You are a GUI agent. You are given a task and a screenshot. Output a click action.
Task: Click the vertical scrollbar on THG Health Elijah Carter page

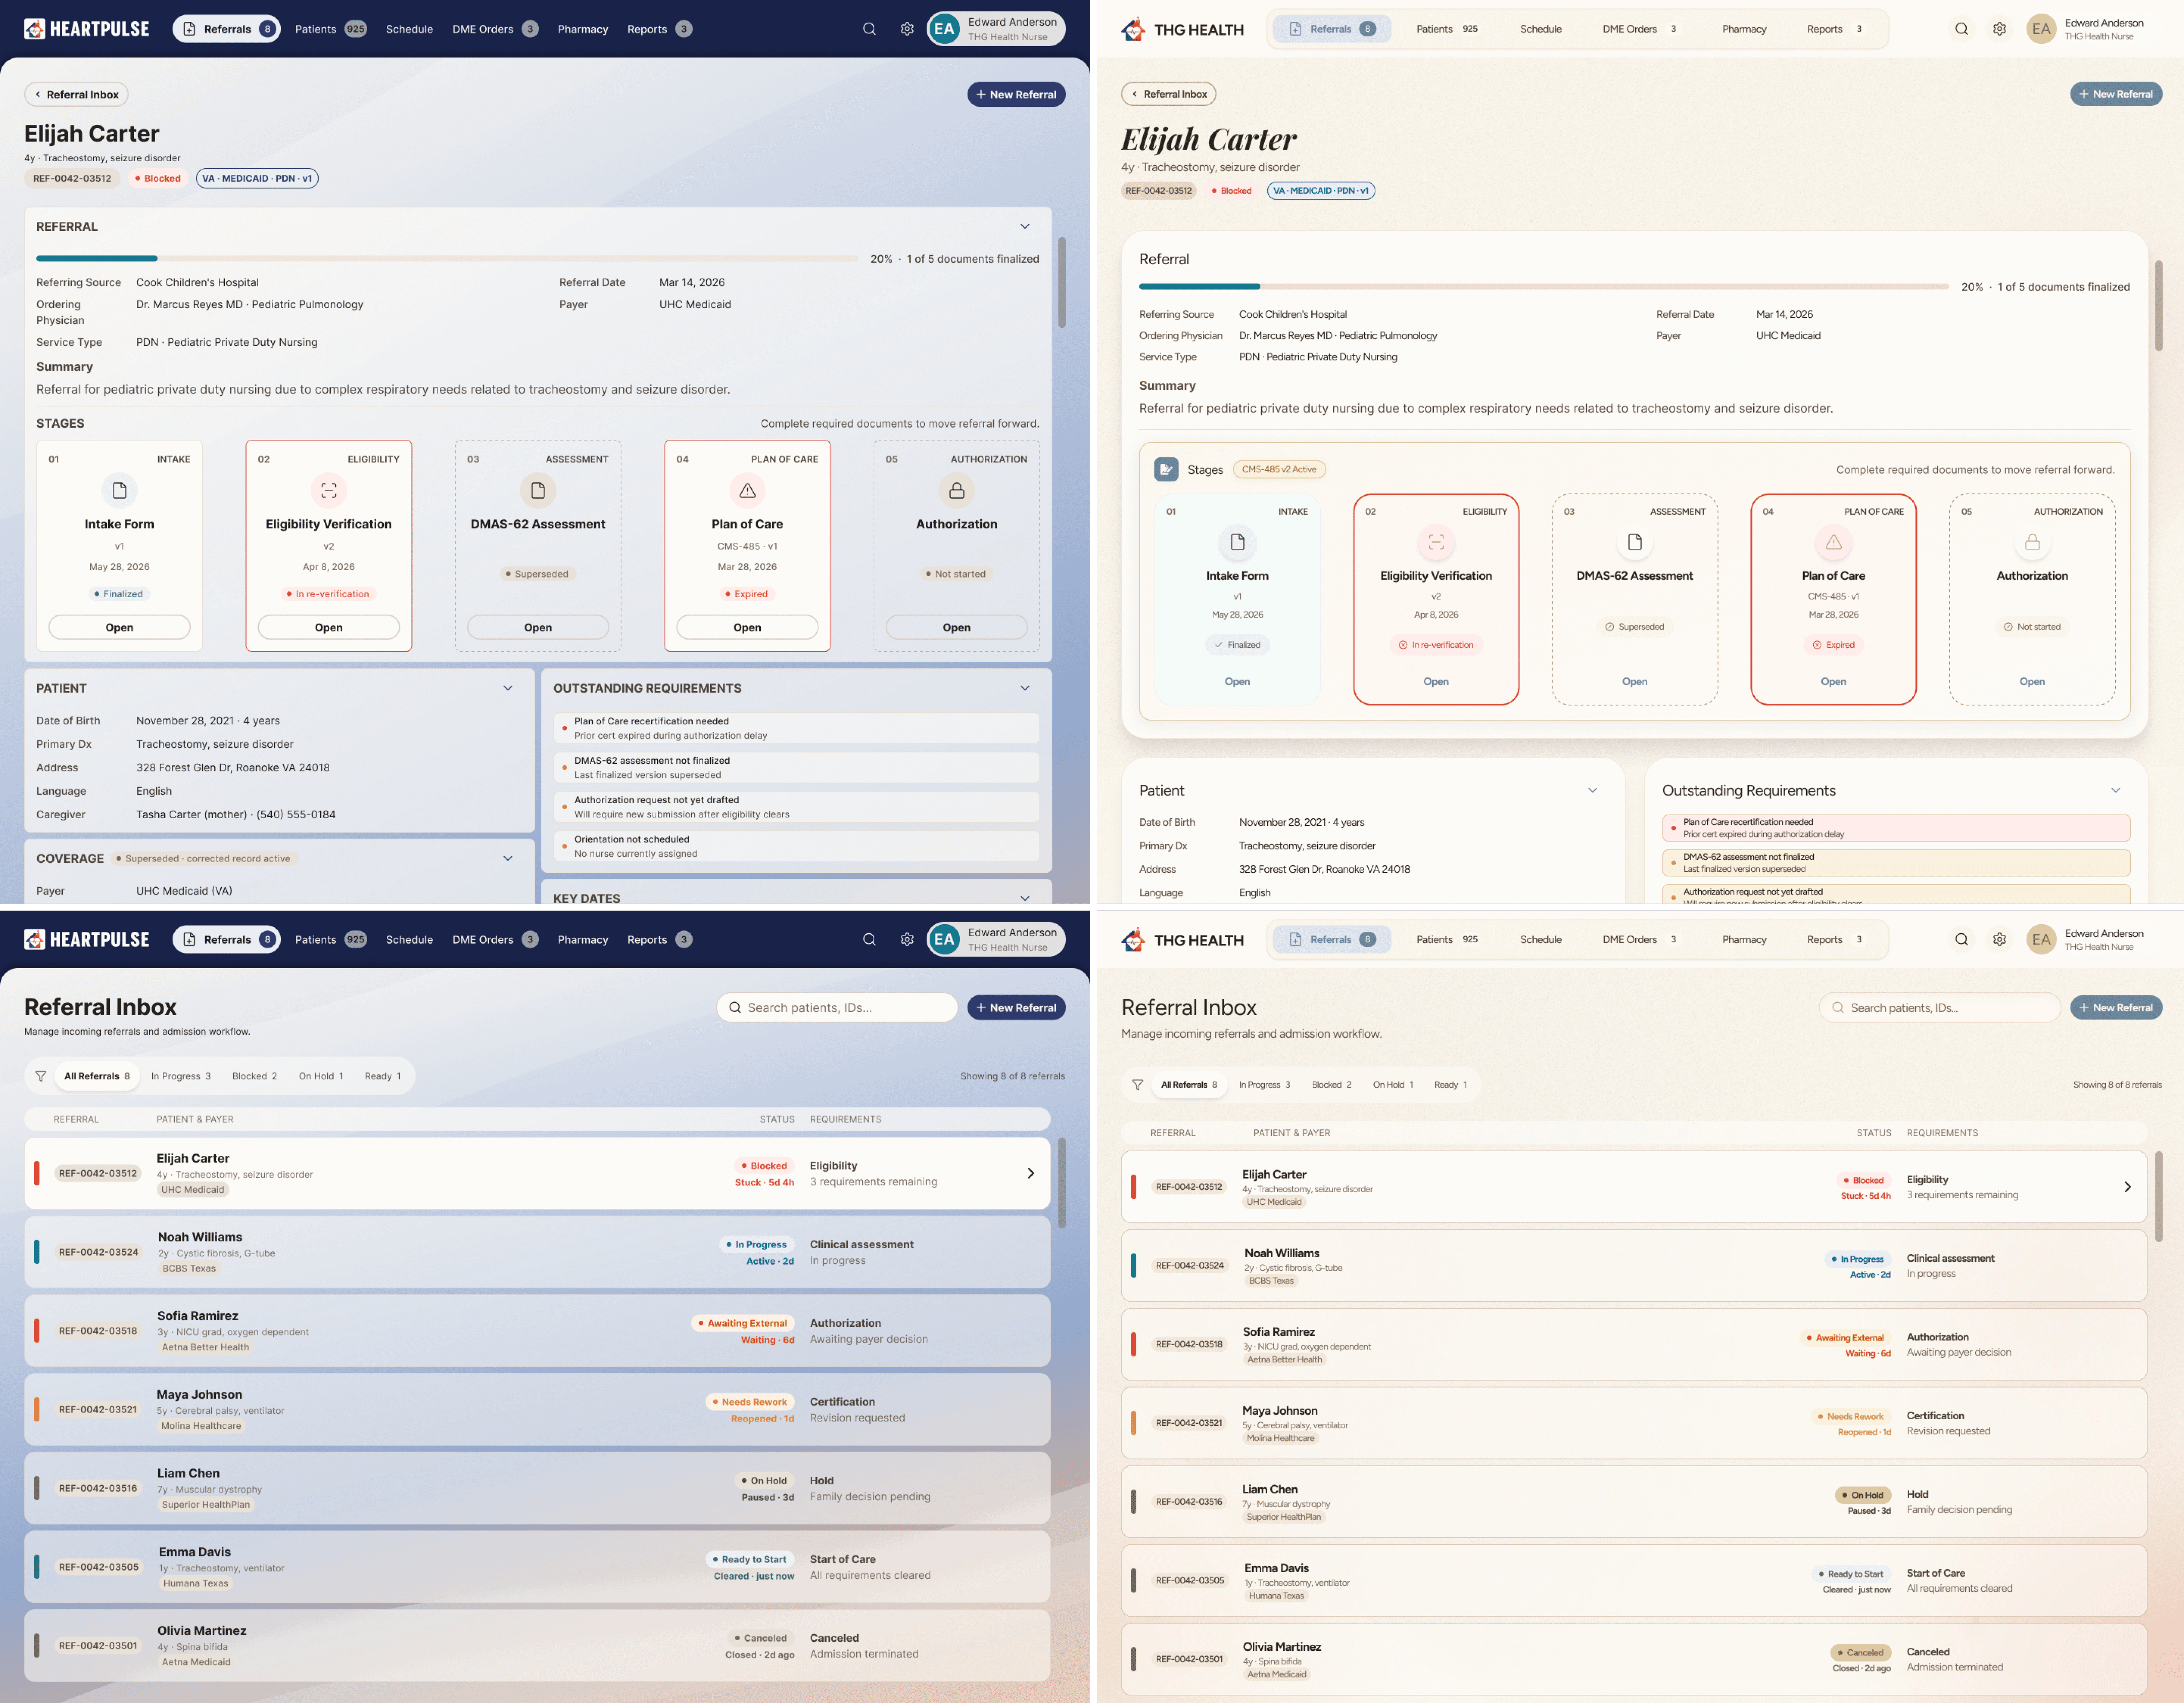click(x=2158, y=306)
